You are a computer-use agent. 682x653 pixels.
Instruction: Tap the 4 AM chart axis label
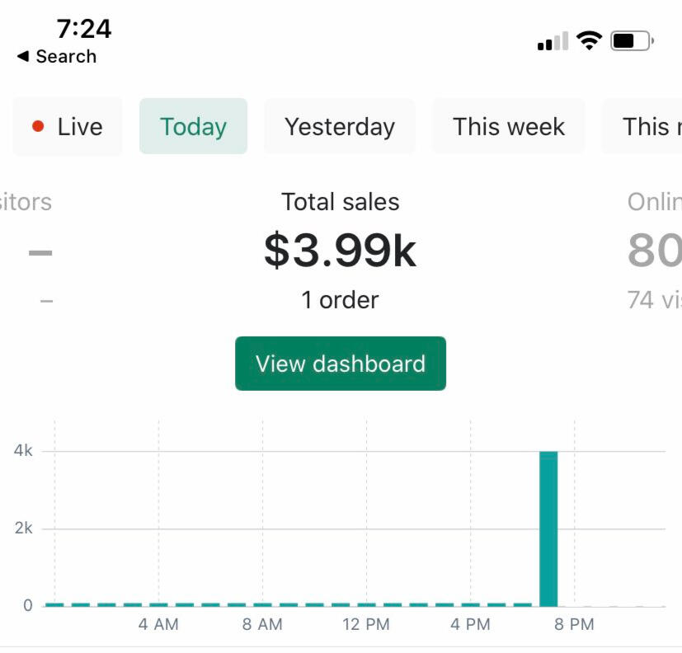click(x=158, y=624)
